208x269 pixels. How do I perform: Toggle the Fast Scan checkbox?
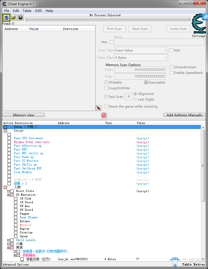pos(106,96)
